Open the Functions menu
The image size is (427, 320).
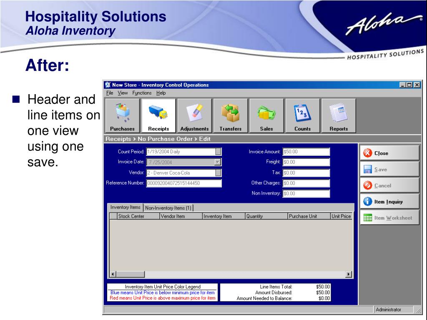(x=142, y=93)
